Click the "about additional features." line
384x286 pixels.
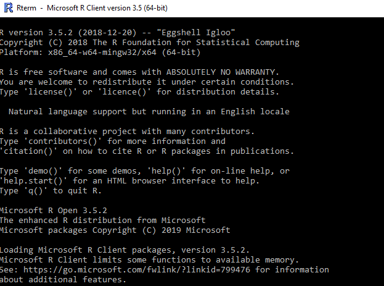pyautogui.click(x=63, y=280)
